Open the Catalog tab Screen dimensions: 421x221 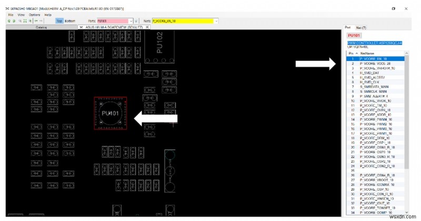click(42, 27)
